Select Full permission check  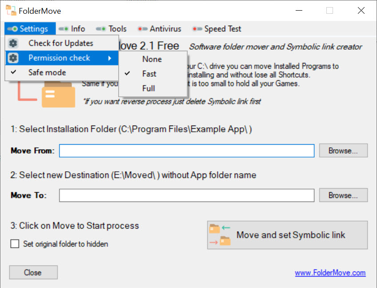pos(153,88)
